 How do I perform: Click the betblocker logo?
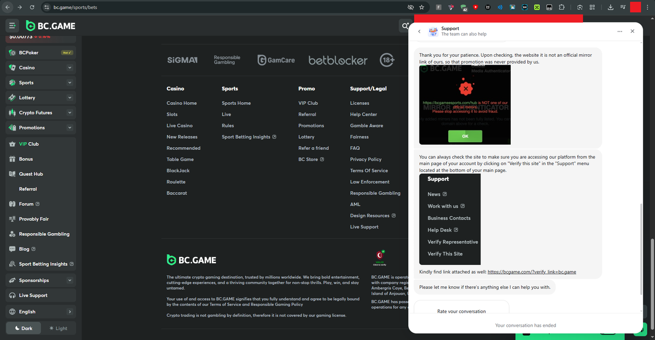[x=338, y=60]
